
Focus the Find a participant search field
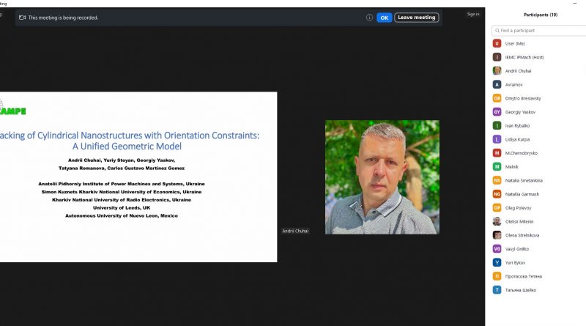(538, 31)
